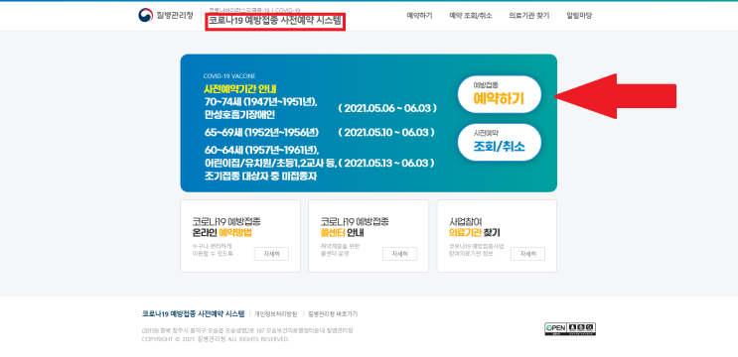Click the date range 2021.05.10 ~ 06.03
This screenshot has width=738, height=357.
click(x=386, y=133)
